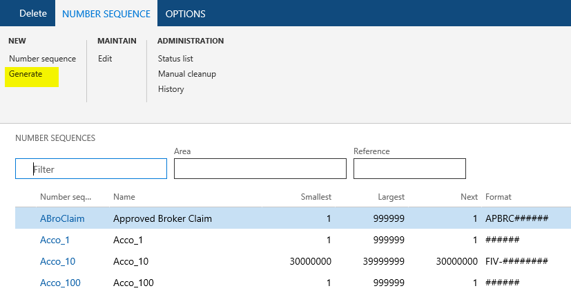Viewport: 571px width, 293px height.
Task: Open the ABroClaim number sequence link
Action: [x=62, y=218]
